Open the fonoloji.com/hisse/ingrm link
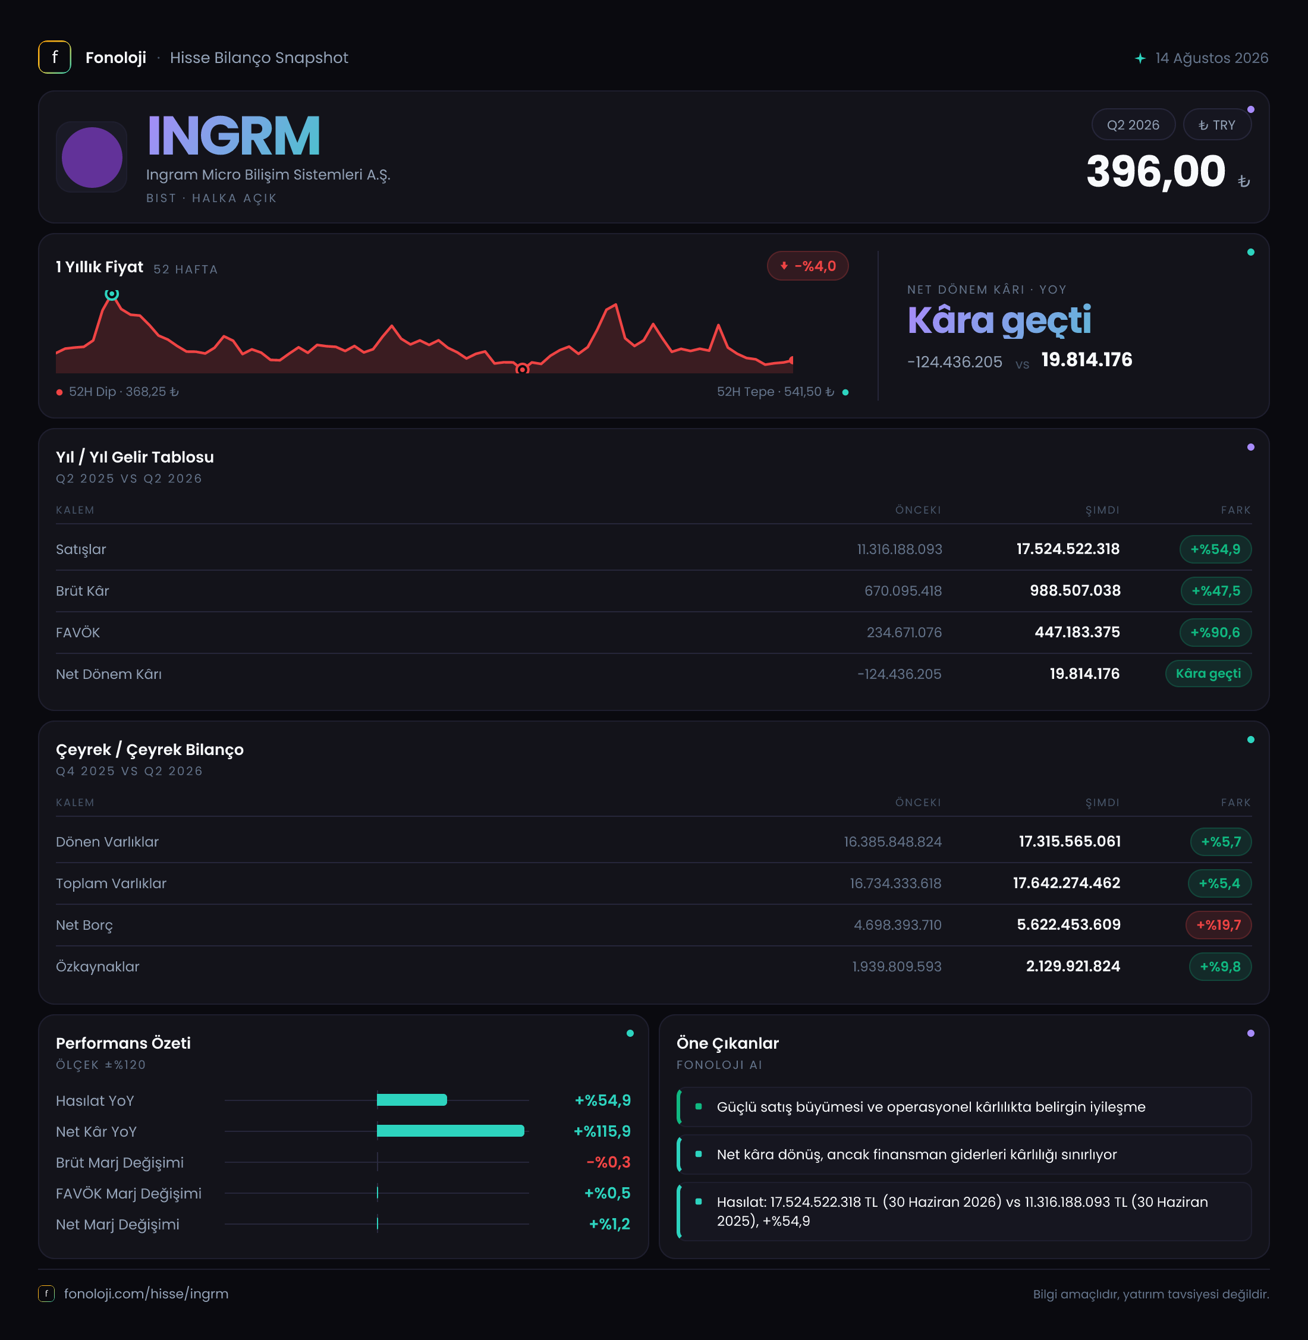 click(146, 1293)
